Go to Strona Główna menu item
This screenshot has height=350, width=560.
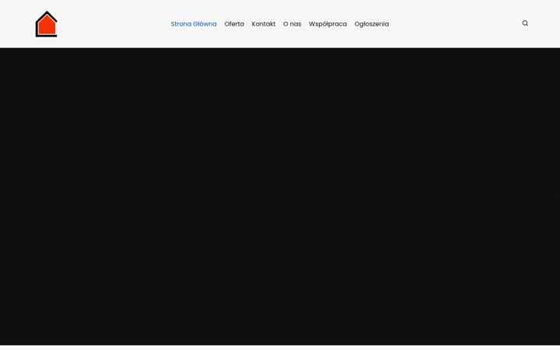pyautogui.click(x=194, y=24)
